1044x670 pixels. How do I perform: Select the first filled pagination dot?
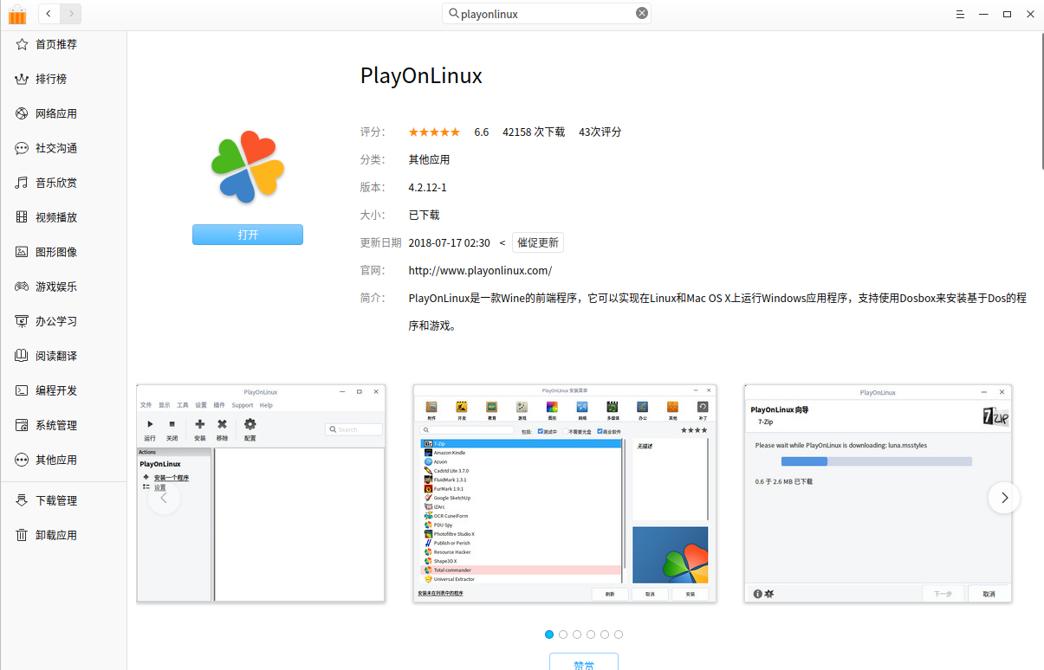tap(549, 635)
